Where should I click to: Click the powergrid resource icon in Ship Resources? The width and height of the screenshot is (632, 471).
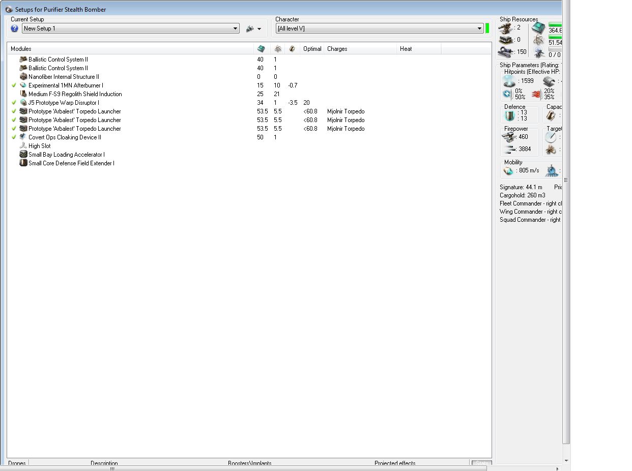point(539,40)
